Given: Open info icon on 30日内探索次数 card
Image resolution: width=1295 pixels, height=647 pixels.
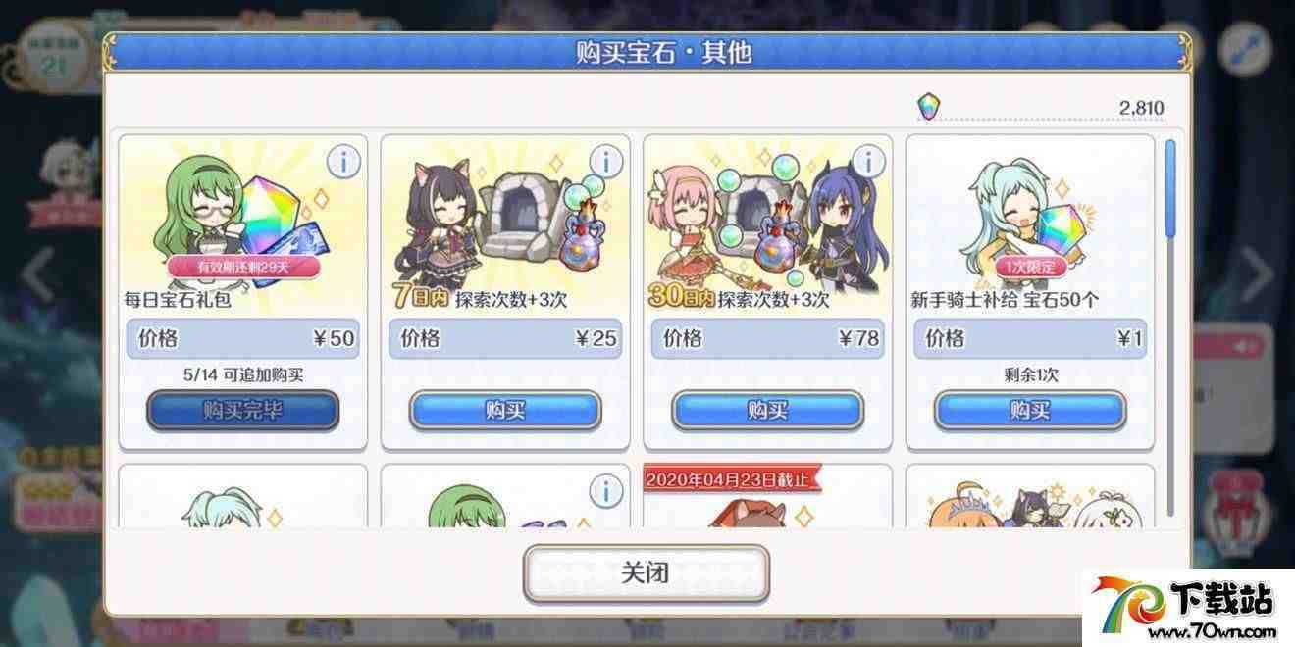Looking at the screenshot, I should [867, 162].
